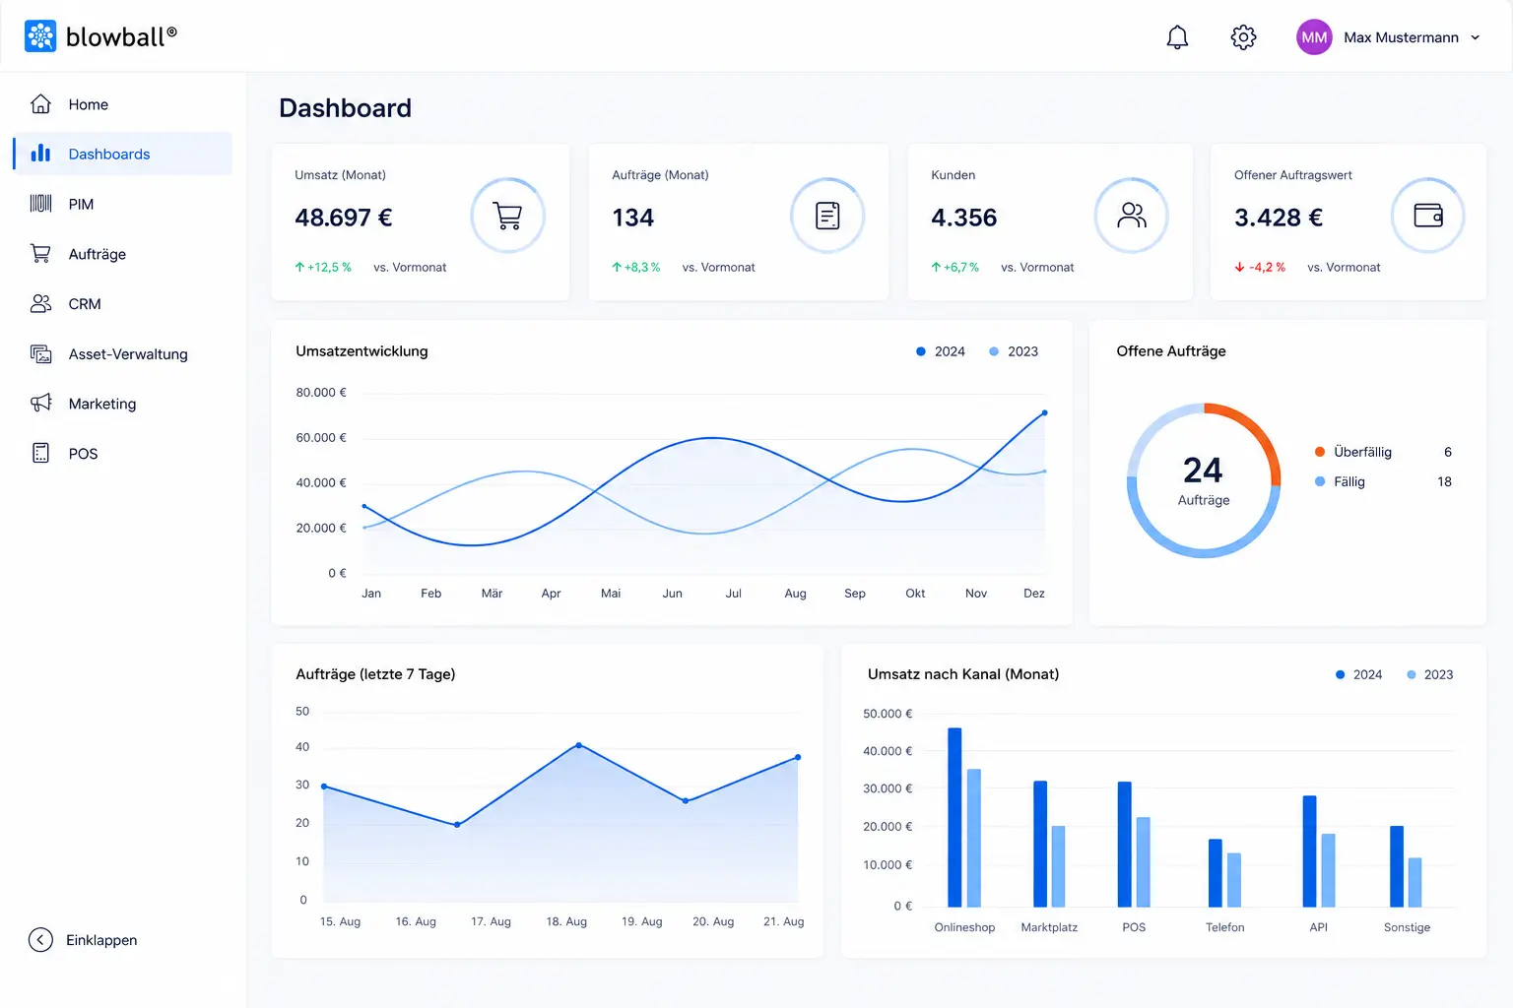Toggle 2024 series in Umsatzentwicklung legend
The height and width of the screenshot is (1008, 1513).
coord(941,351)
